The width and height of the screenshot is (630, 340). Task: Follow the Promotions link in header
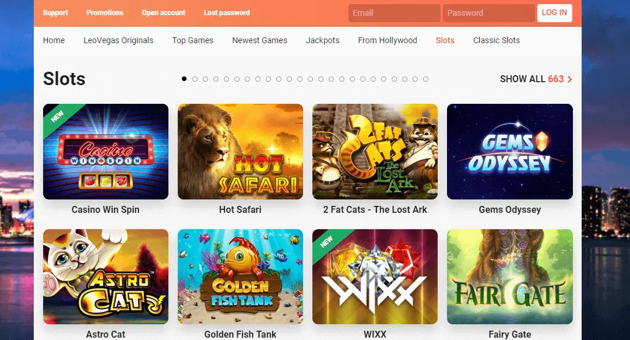[105, 12]
